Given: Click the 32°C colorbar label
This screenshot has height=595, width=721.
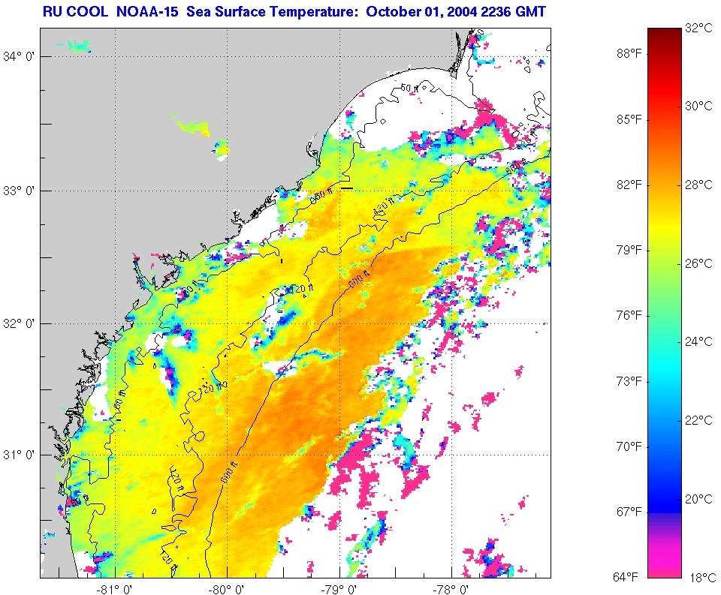Looking at the screenshot, I should (x=698, y=28).
